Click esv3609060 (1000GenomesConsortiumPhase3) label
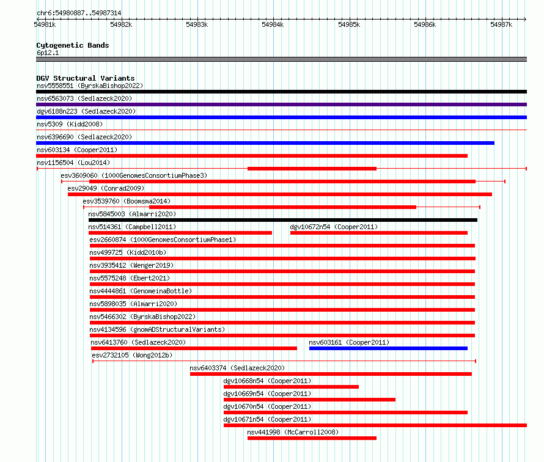The image size is (544, 462). 134,175
